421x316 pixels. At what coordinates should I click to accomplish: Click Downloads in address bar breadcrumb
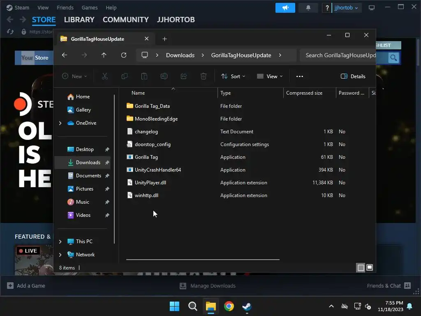pos(180,55)
